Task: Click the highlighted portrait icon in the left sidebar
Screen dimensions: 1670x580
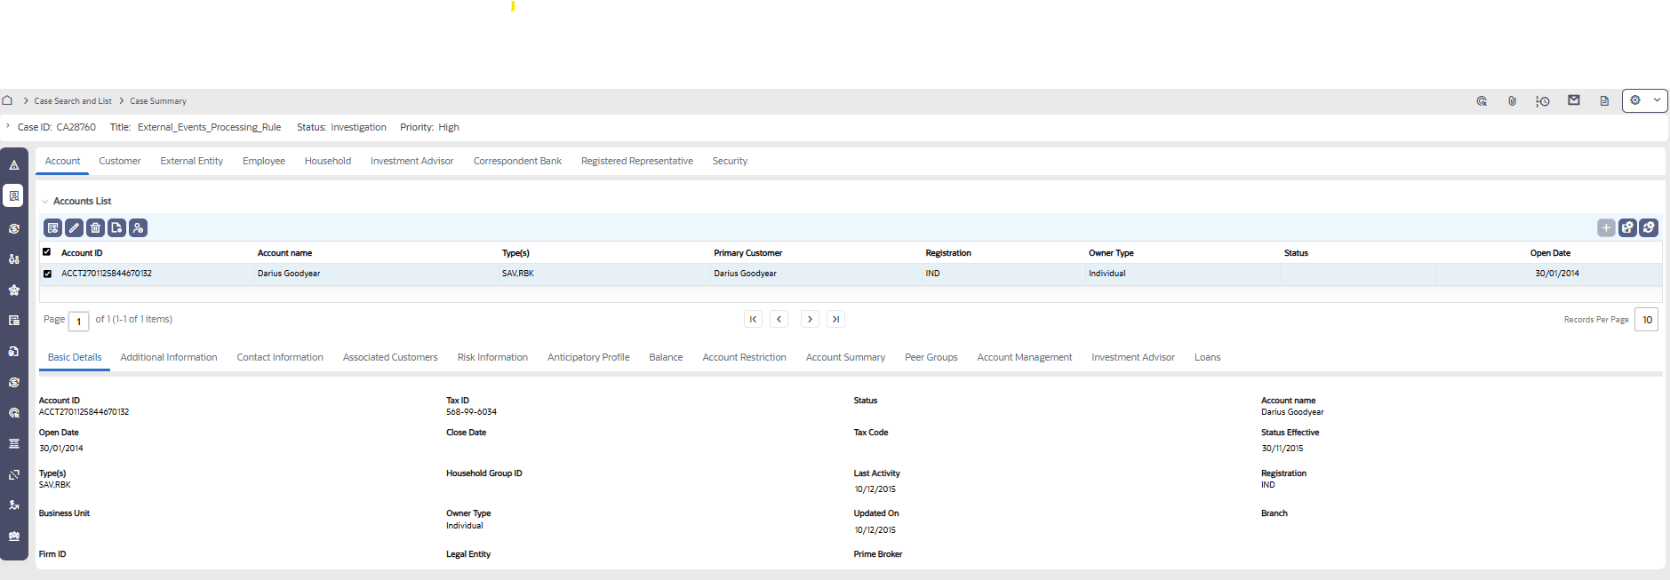Action: point(14,195)
